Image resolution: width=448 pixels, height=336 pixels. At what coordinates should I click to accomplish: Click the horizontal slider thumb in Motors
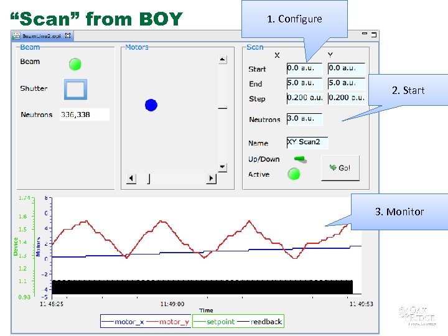149,179
